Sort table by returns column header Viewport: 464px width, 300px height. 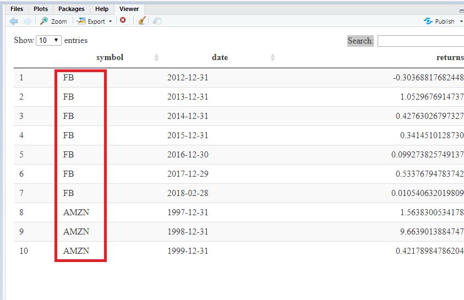[x=449, y=57]
